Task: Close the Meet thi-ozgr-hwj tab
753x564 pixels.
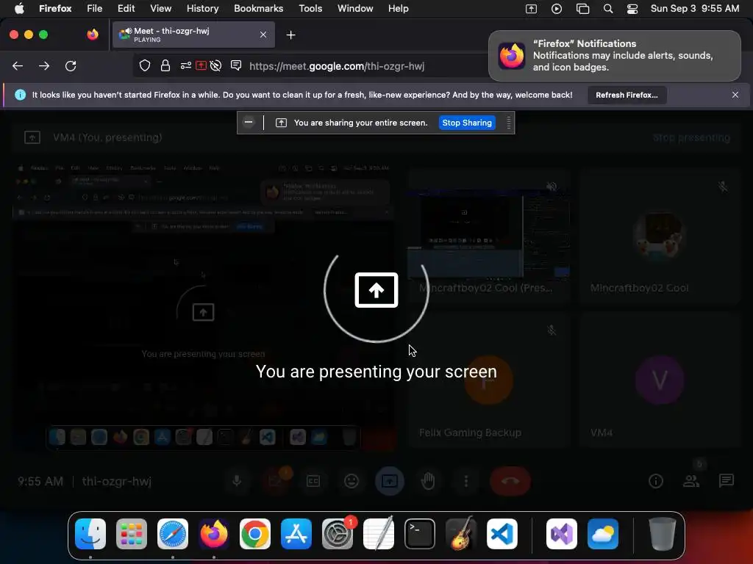Action: pyautogui.click(x=263, y=35)
